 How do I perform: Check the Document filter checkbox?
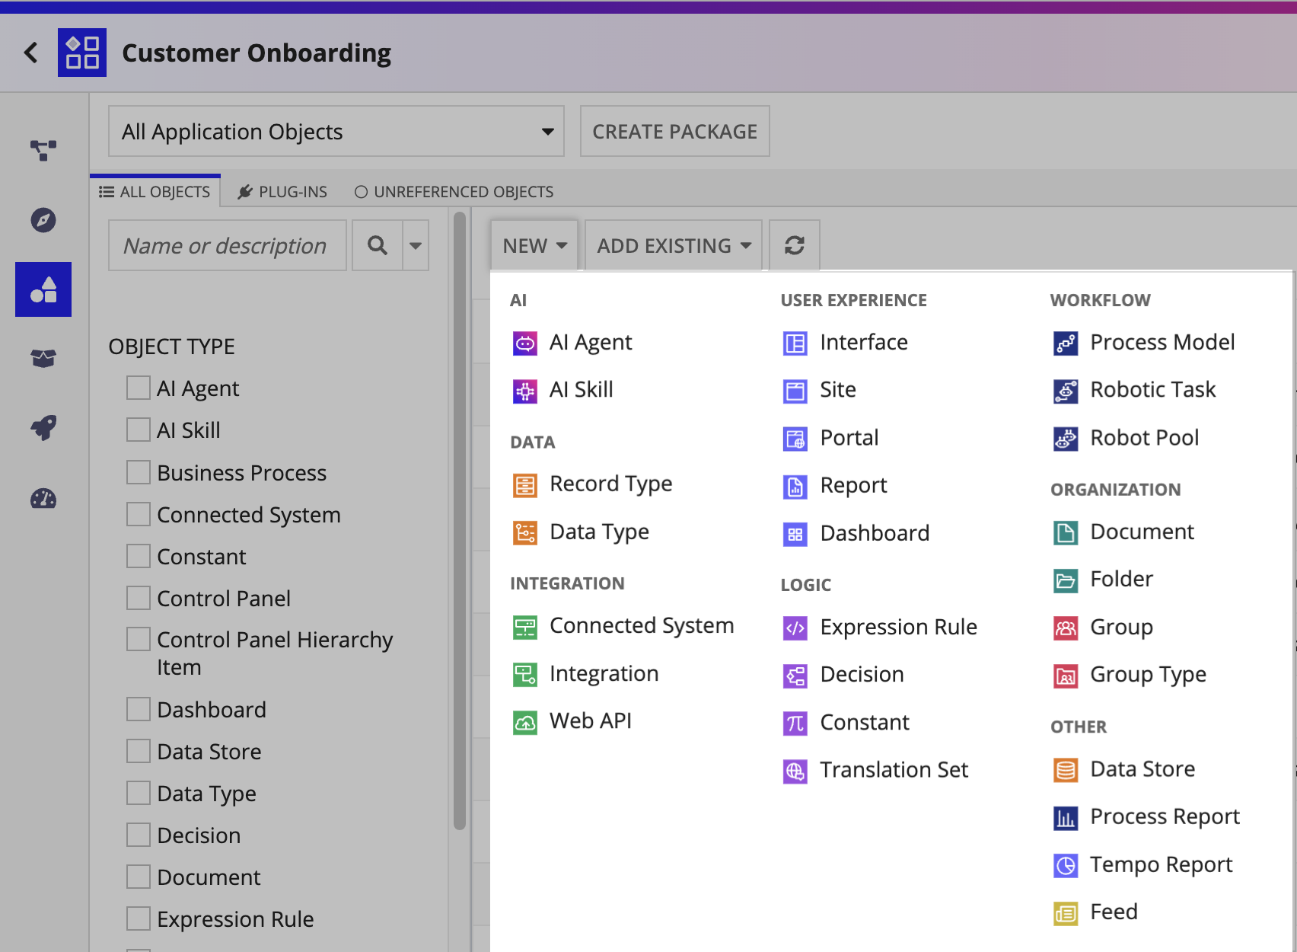click(x=139, y=877)
